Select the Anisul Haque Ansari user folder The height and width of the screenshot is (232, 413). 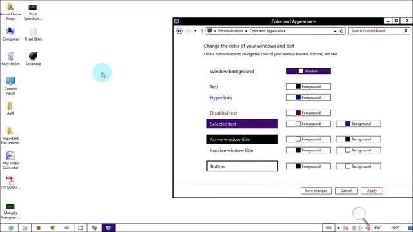tap(10, 12)
